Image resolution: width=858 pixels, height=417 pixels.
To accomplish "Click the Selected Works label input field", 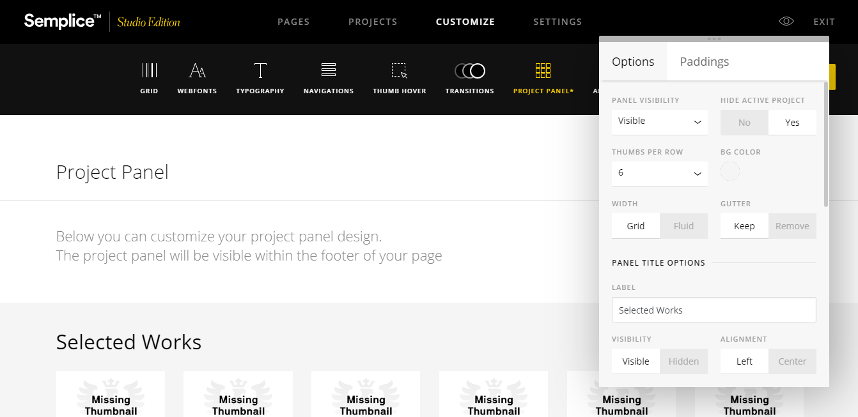I will click(714, 310).
